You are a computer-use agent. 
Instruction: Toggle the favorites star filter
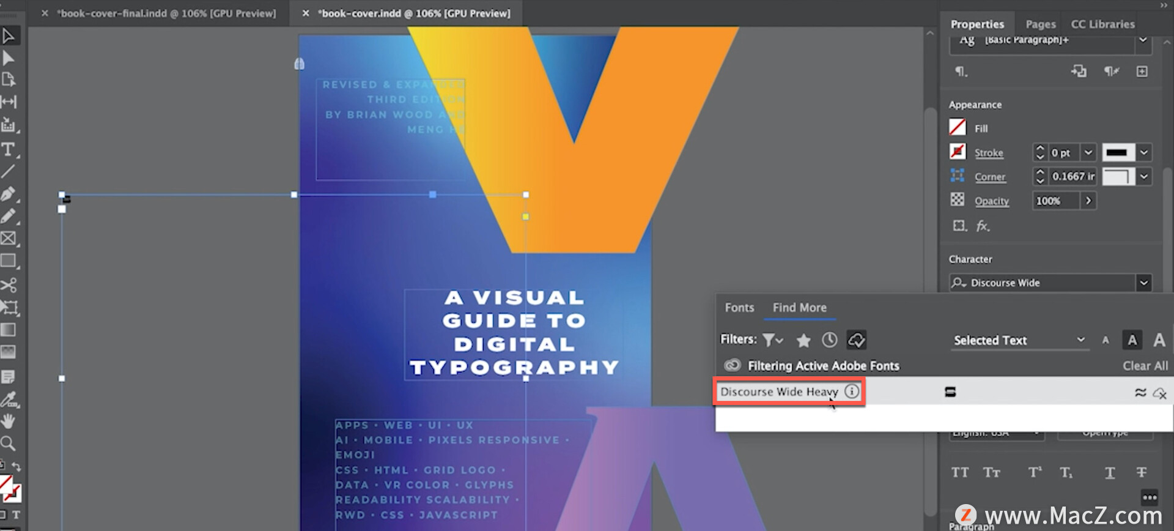coord(803,340)
